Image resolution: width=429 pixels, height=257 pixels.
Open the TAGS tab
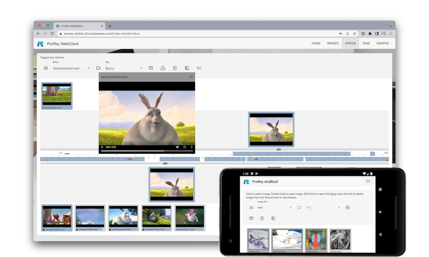click(x=366, y=43)
